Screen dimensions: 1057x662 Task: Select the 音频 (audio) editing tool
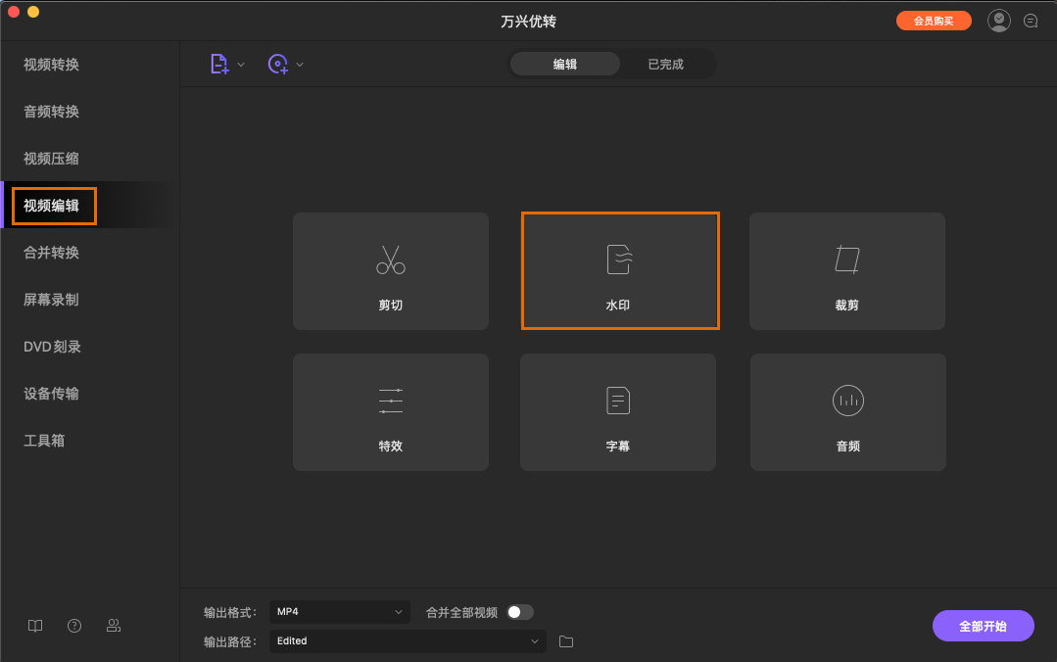click(x=846, y=412)
